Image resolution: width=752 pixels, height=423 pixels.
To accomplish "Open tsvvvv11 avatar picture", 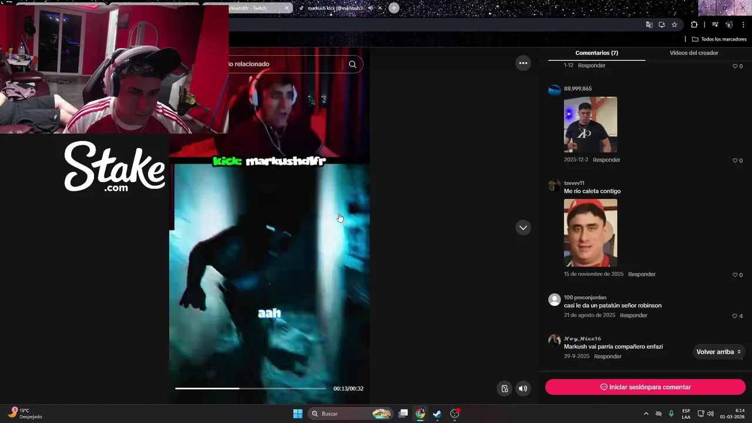I will coord(555,185).
